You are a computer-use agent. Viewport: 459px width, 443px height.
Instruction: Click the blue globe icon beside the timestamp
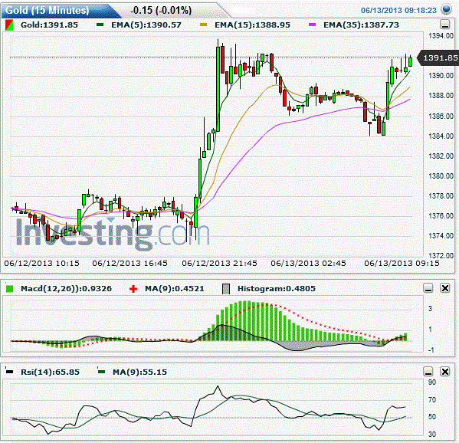[x=447, y=9]
